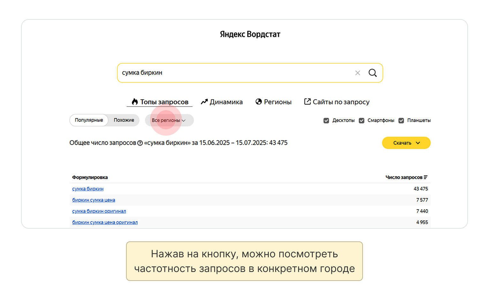Open the Все регионы dropdown

(x=169, y=120)
